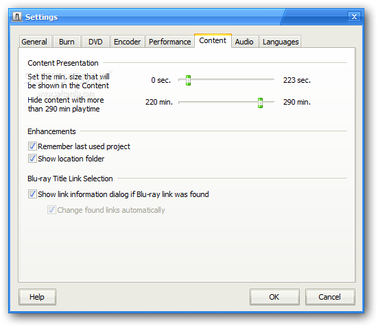Screen dimensions: 378x327
Task: Click the minimum size slider handle
Action: click(x=188, y=80)
